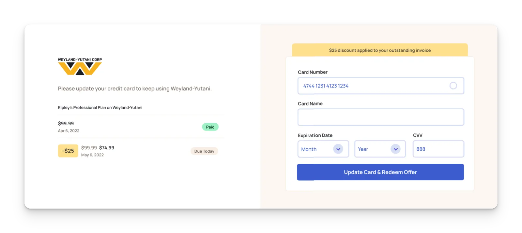The image size is (522, 233).
Task: Focus the CVV input field
Action: click(438, 149)
